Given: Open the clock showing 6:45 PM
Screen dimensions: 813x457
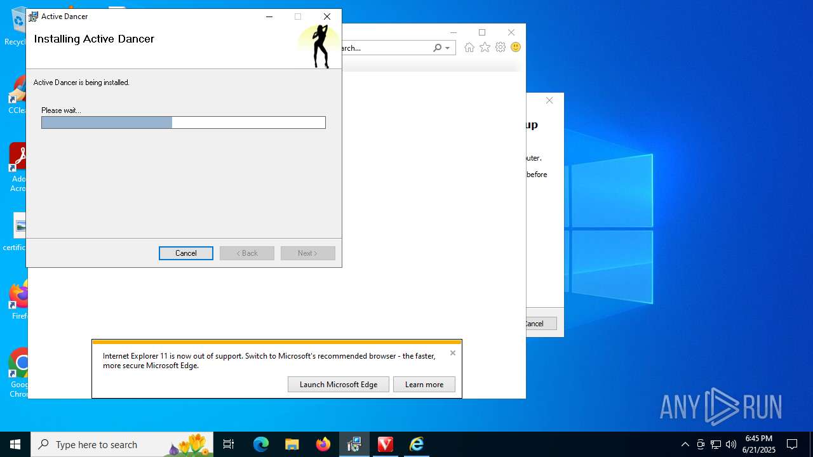Looking at the screenshot, I should pyautogui.click(x=759, y=444).
